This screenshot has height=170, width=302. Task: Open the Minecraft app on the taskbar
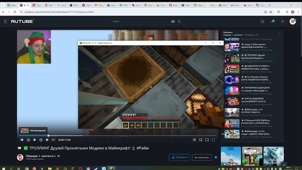pyautogui.click(x=111, y=168)
